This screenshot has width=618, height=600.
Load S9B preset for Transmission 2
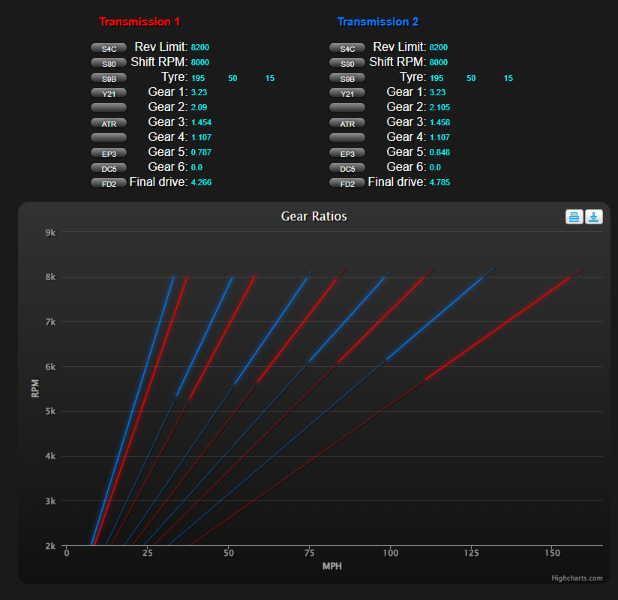pyautogui.click(x=347, y=78)
